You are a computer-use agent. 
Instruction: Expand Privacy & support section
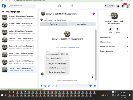coord(114,51)
